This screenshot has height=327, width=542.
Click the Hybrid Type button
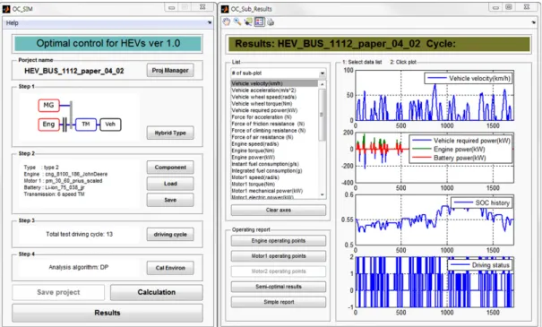(x=170, y=133)
